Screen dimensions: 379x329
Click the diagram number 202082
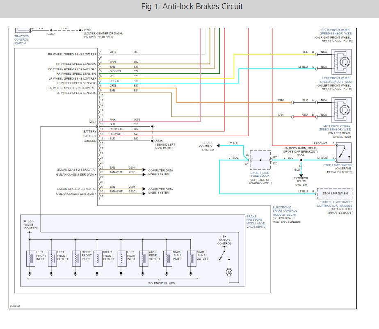tap(16, 306)
